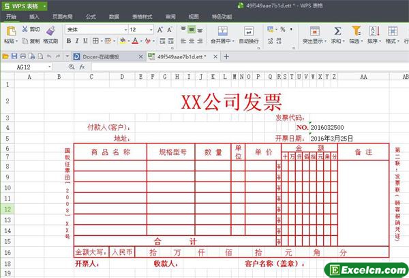
Task: Apply the percent style % button
Action: [283, 29]
